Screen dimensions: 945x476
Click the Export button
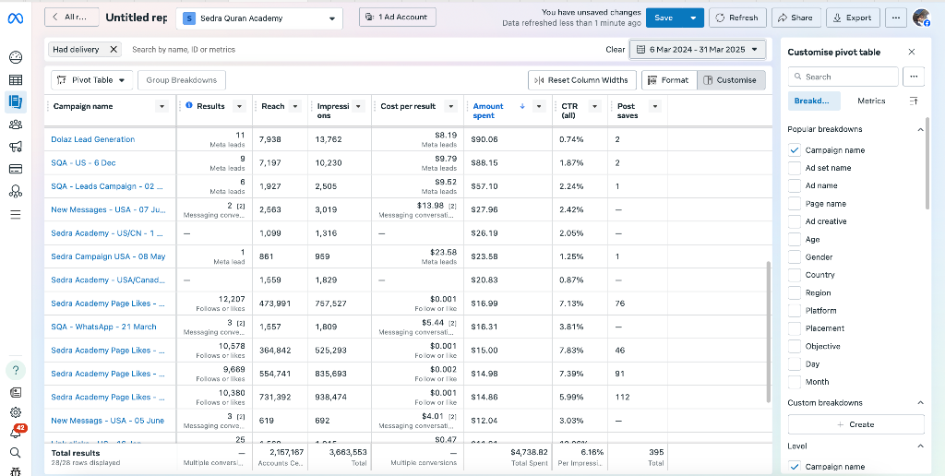[x=853, y=18]
